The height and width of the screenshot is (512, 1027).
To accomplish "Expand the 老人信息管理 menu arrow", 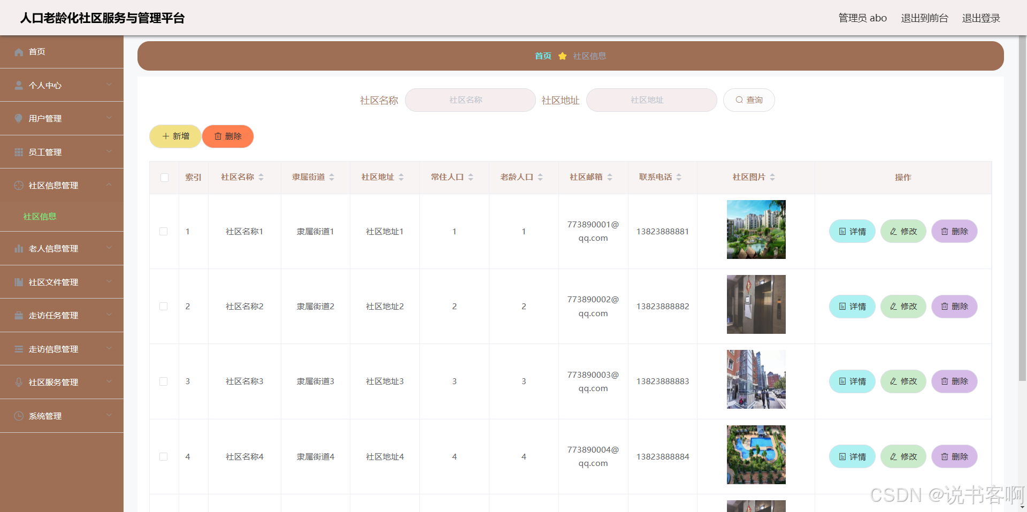I will 109,248.
